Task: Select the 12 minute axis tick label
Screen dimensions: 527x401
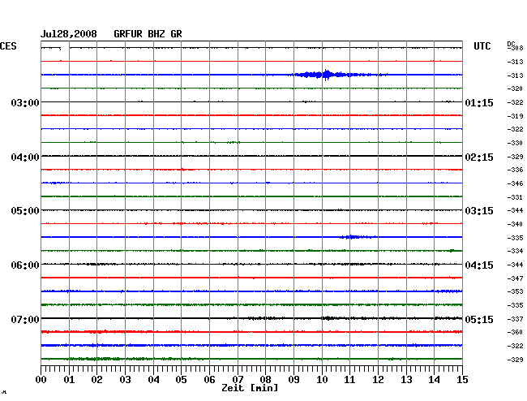Action: 378,379
